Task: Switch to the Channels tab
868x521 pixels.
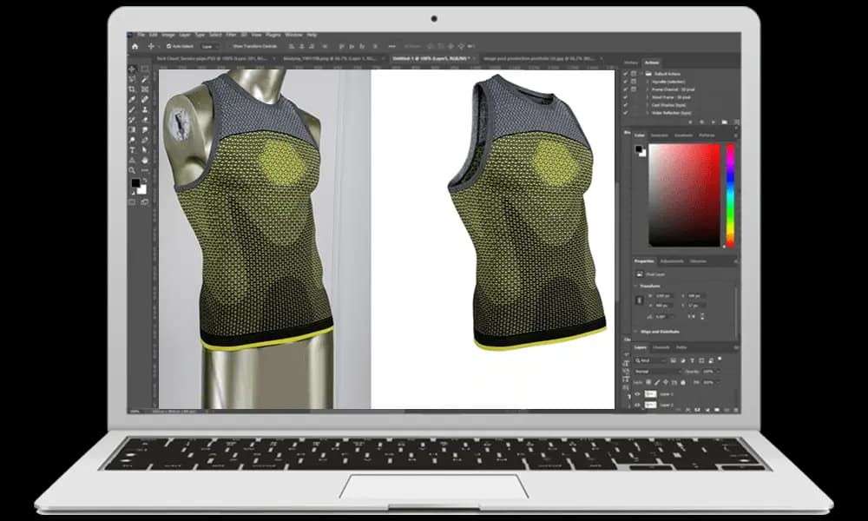Action: (661, 347)
